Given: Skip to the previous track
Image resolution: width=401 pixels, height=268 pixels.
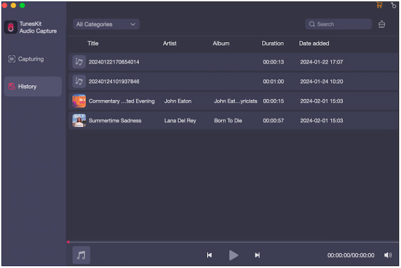Looking at the screenshot, I should pyautogui.click(x=209, y=255).
